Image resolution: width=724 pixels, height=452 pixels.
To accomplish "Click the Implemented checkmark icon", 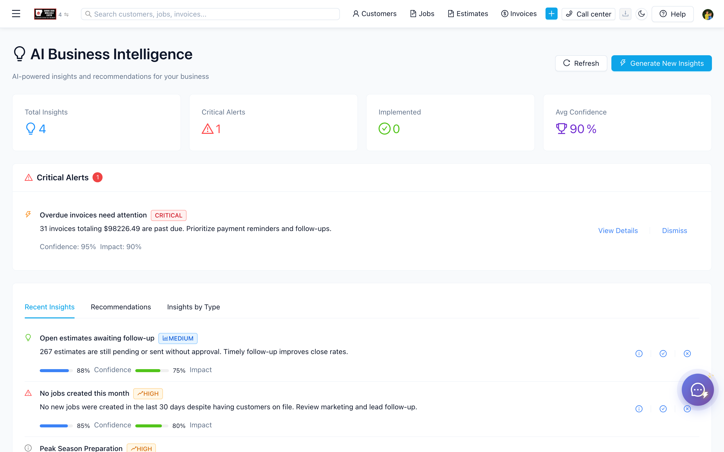I will coord(384,129).
